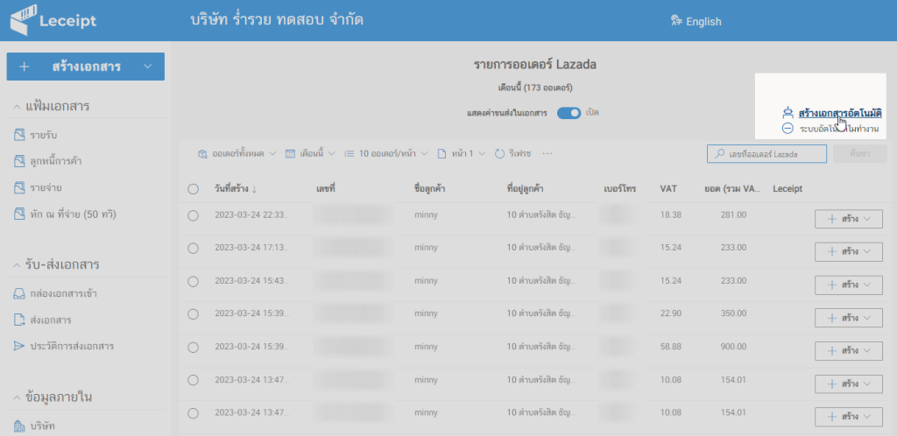Image resolution: width=897 pixels, height=436 pixels.
Task: Click the minus circle icon by ระบบอัตโนมัติ
Action: click(788, 129)
